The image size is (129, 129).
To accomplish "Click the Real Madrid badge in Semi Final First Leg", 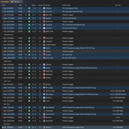I will 44,108.
